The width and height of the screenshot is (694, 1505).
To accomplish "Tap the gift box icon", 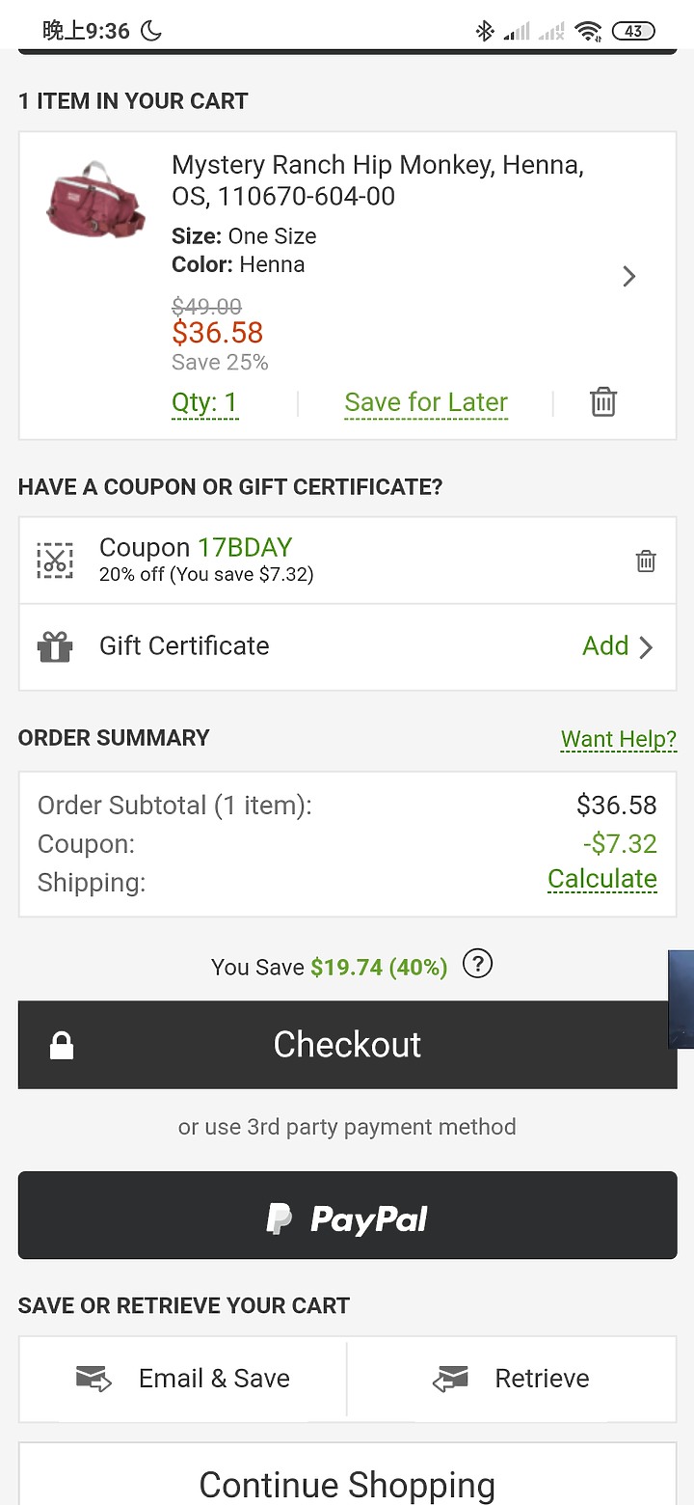I will coord(55,646).
